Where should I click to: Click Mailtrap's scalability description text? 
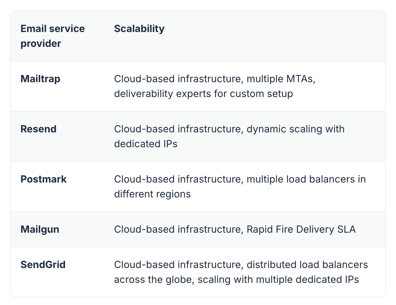[215, 86]
